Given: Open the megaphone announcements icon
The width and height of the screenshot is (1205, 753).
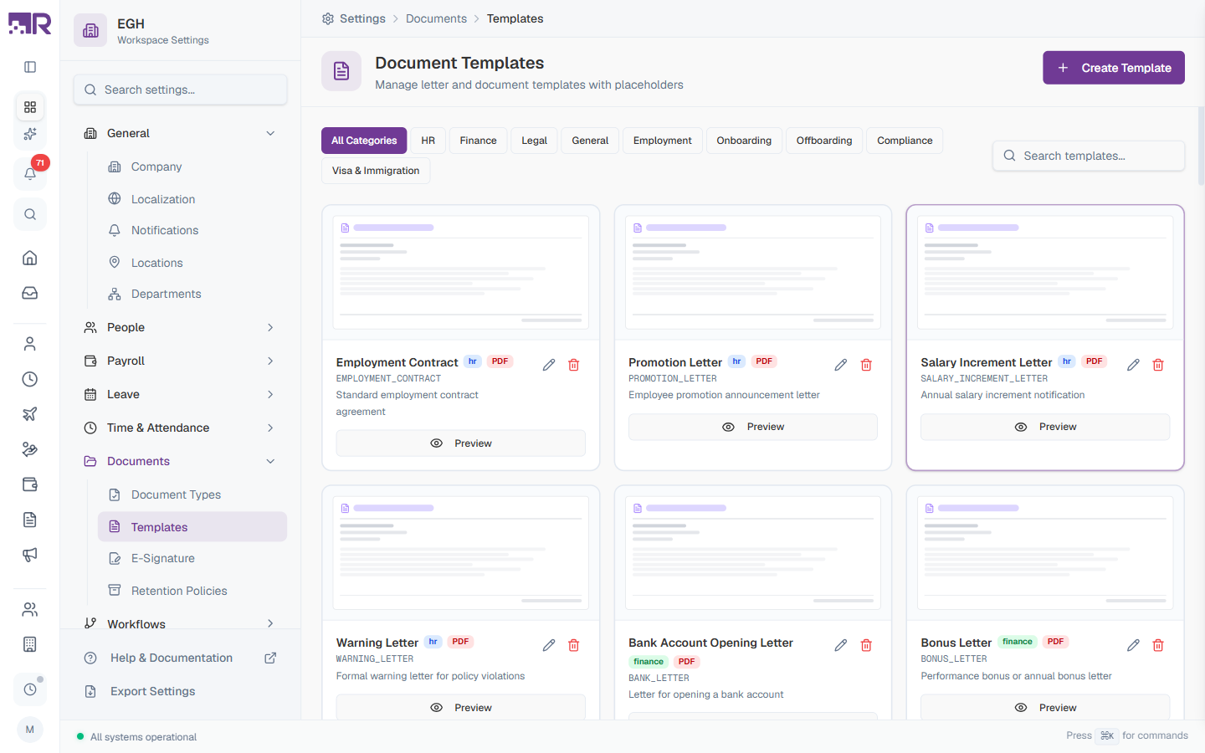Looking at the screenshot, I should [x=30, y=555].
